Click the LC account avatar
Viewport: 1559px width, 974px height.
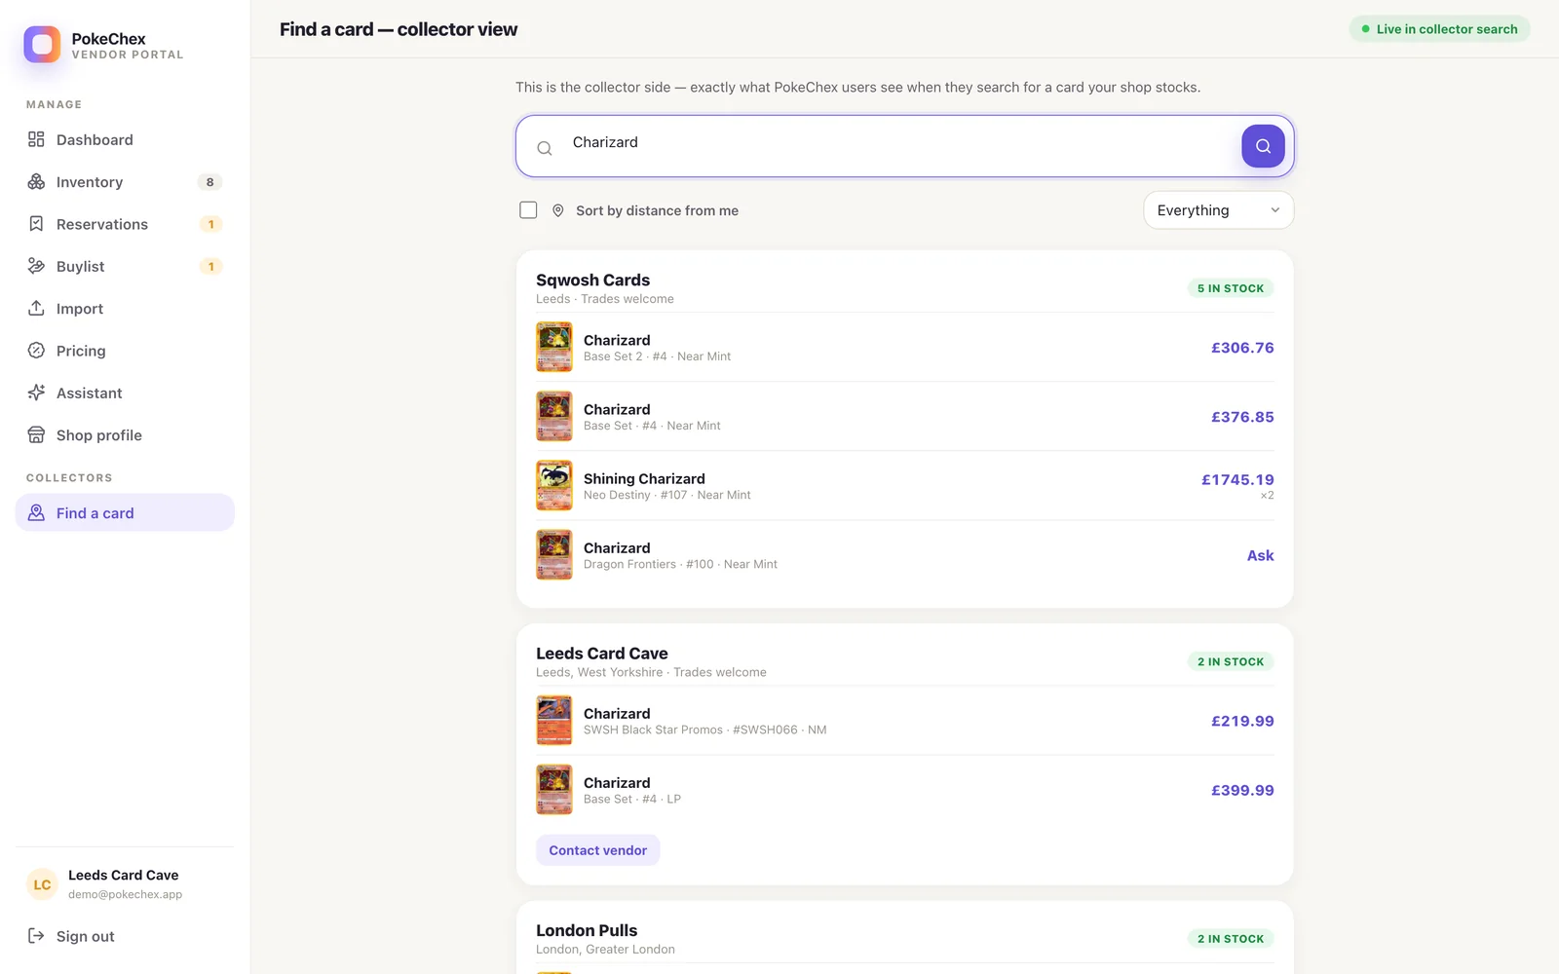(42, 884)
